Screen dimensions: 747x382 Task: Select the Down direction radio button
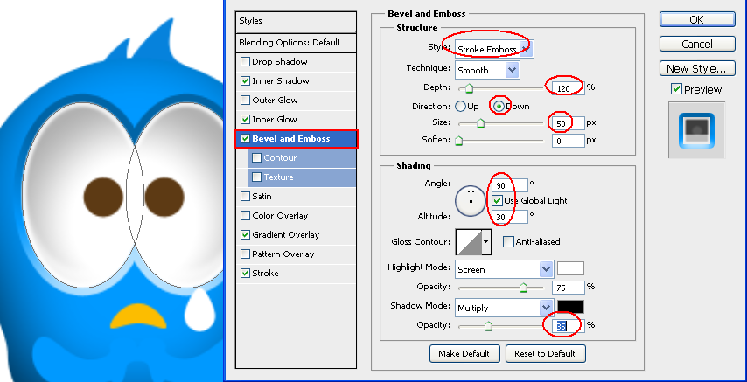[x=499, y=107]
